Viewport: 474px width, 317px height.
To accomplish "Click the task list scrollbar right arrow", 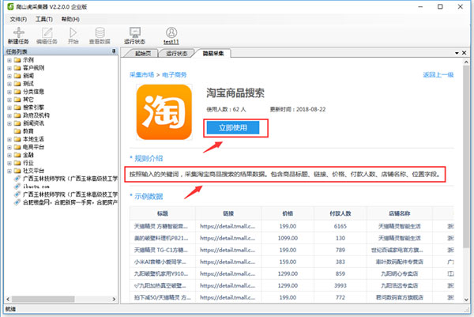I will (114, 299).
